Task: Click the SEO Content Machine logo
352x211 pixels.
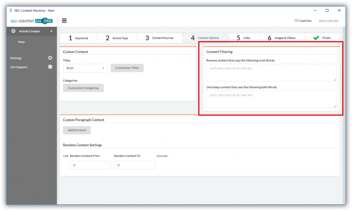Action: (31, 21)
